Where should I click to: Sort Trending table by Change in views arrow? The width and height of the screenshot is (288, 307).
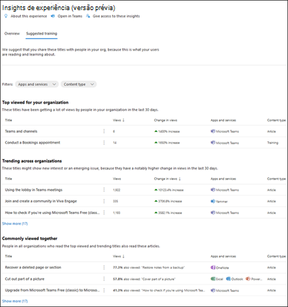point(179,179)
